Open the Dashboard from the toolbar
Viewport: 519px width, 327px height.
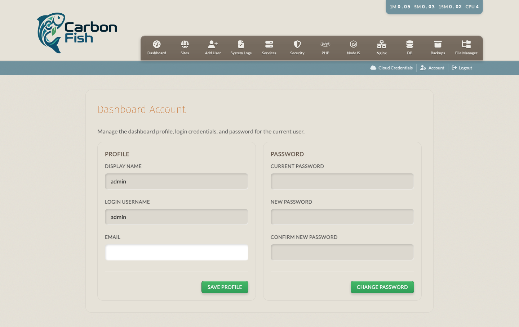156,47
